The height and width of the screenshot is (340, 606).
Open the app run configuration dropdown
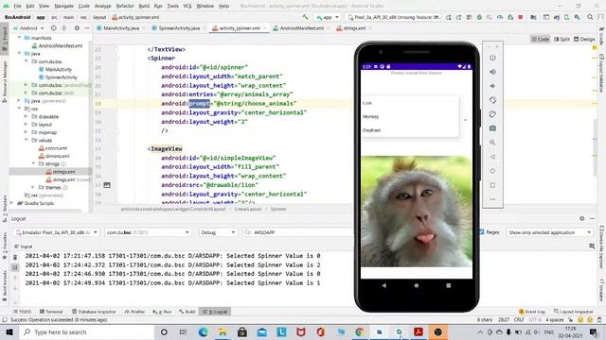point(328,17)
